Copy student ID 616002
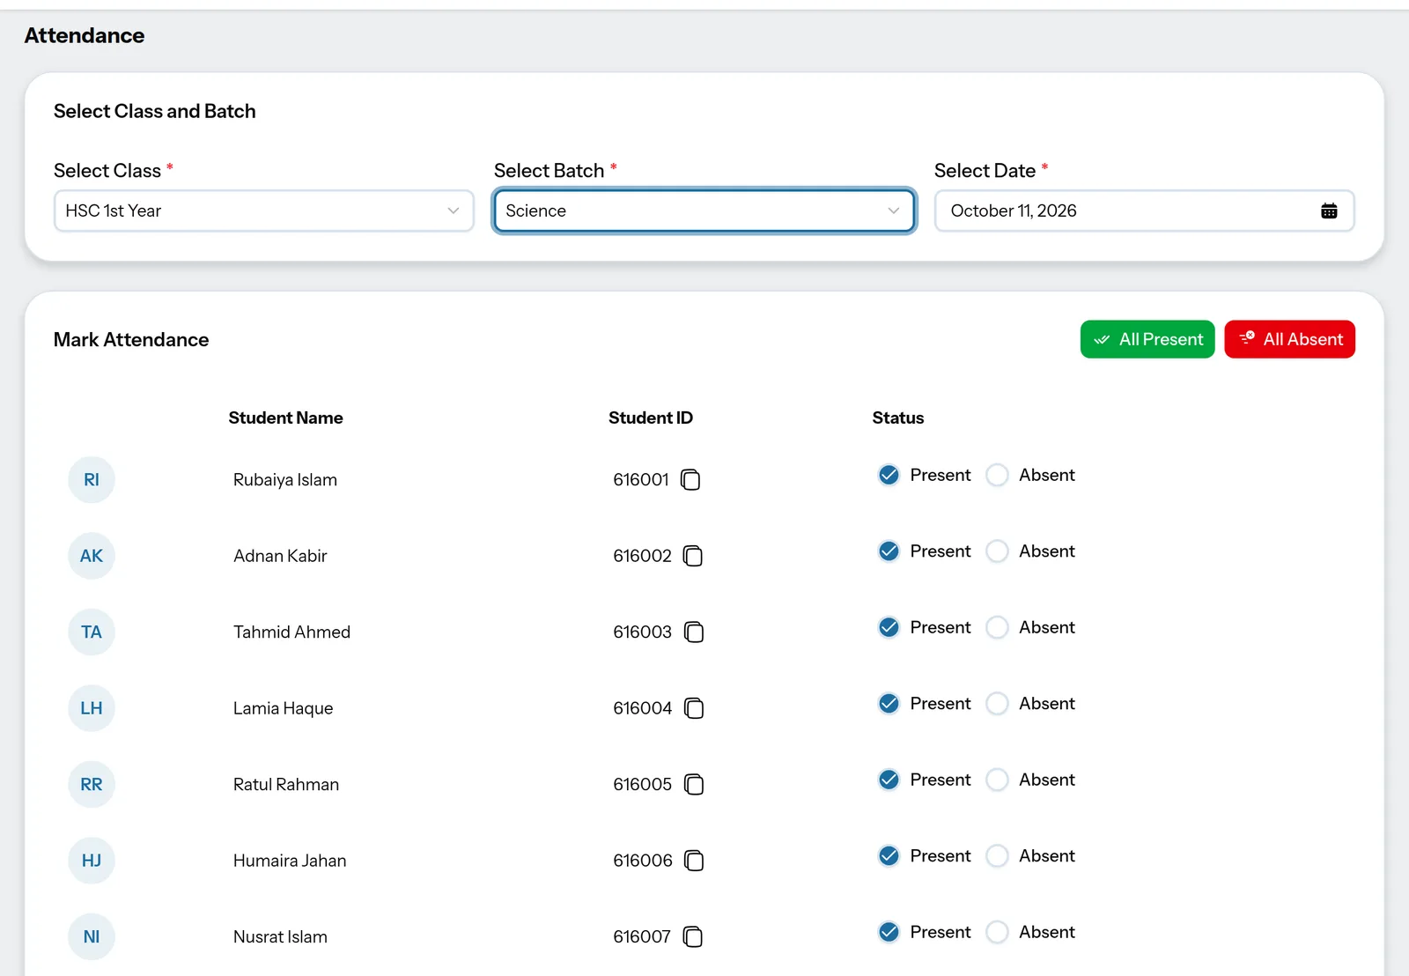This screenshot has height=976, width=1409. [693, 556]
